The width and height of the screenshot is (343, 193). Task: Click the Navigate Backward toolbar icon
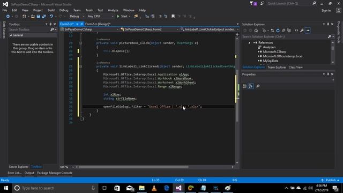click(x=8, y=17)
